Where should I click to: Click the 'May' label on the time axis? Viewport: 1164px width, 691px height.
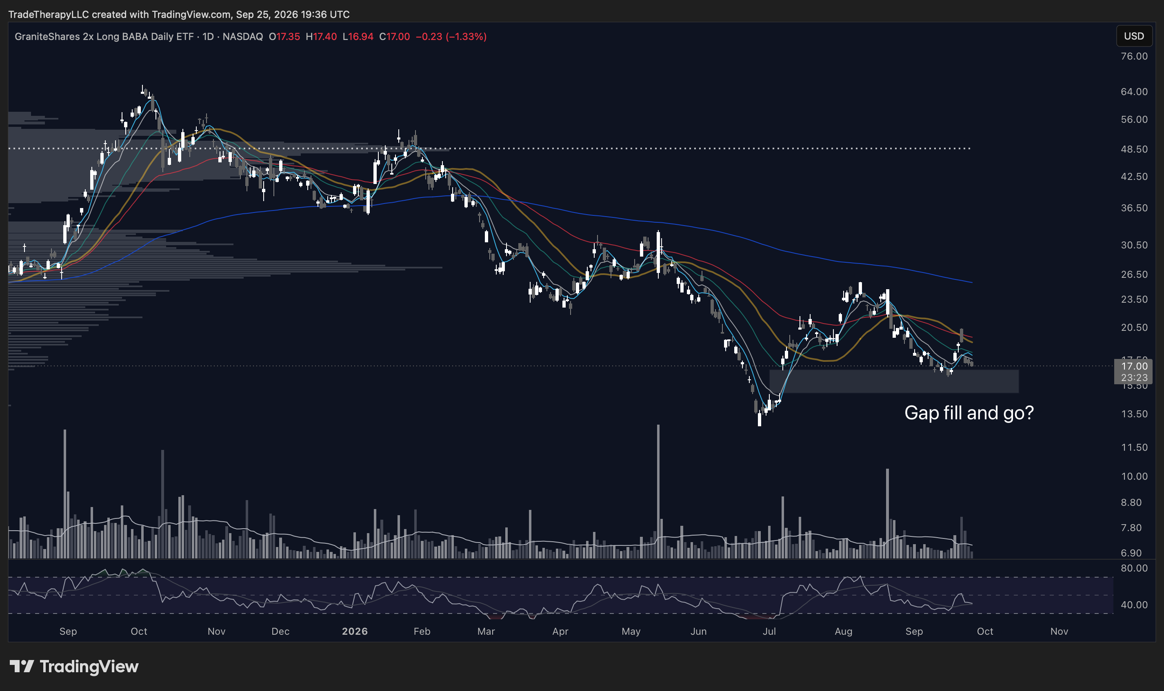click(x=631, y=631)
